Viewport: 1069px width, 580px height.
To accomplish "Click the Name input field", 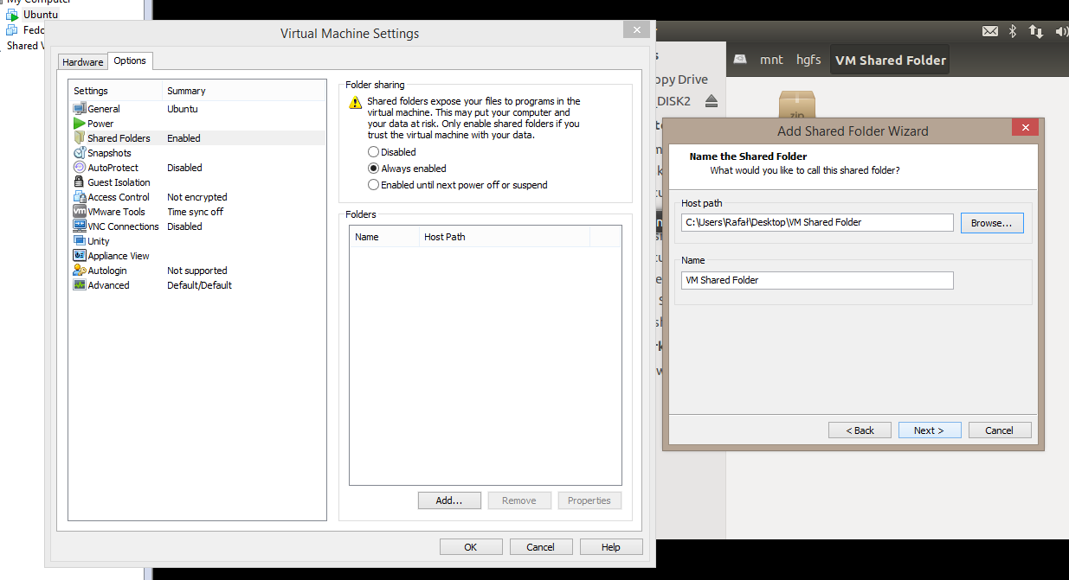I will click(817, 280).
